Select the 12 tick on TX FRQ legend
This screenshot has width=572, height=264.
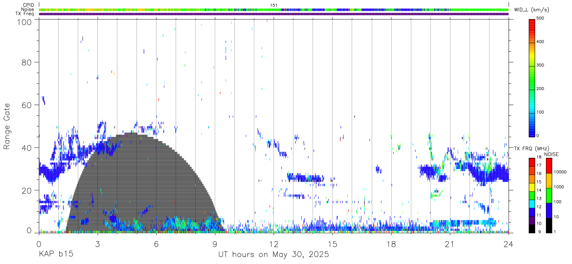click(x=538, y=207)
